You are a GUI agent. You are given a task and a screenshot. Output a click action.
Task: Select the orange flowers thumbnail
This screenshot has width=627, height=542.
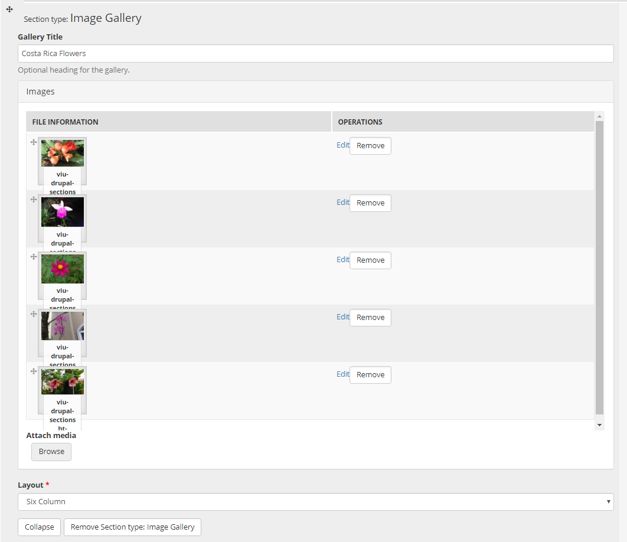[x=63, y=153]
